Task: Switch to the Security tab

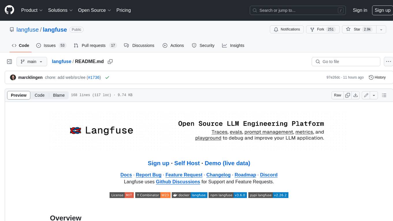Action: (203, 45)
